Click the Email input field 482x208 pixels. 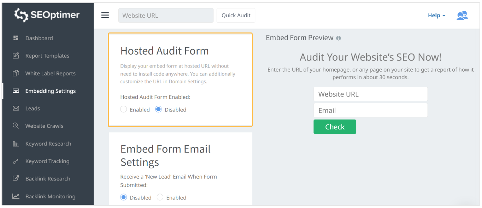coord(370,110)
